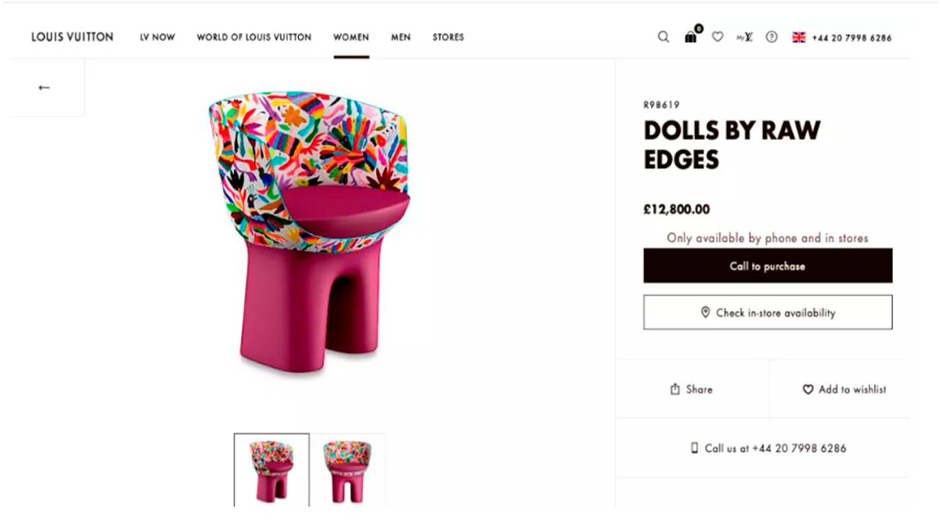Click the Share icon button

pos(692,389)
